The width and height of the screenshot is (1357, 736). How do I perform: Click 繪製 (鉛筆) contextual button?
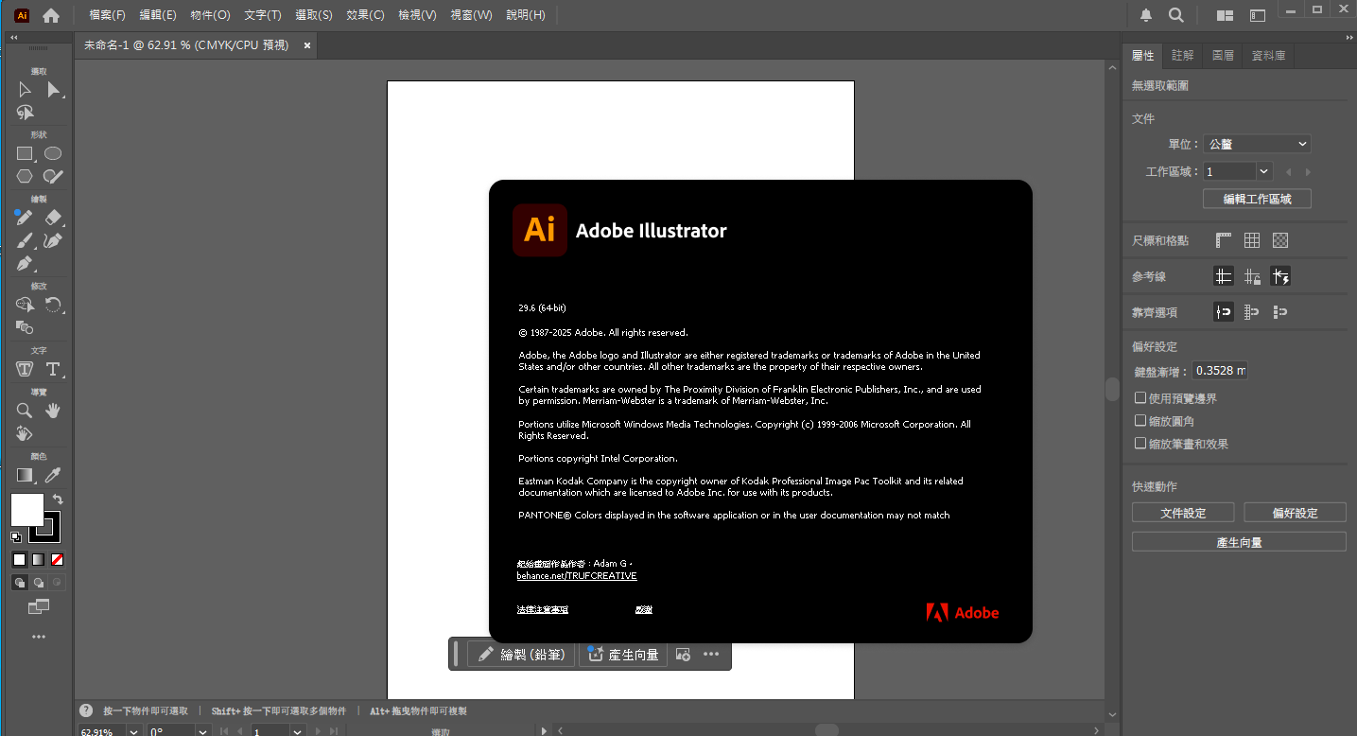521,654
